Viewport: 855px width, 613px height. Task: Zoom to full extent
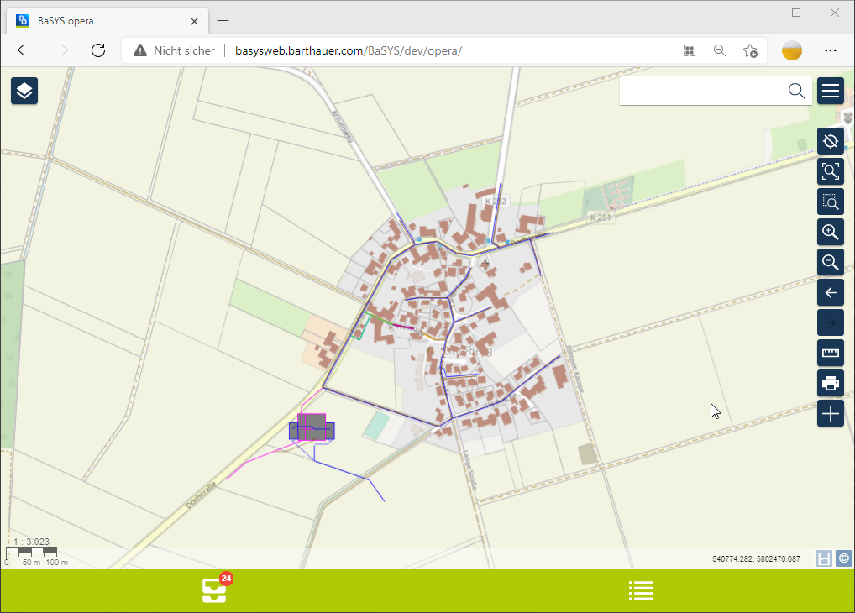[831, 171]
